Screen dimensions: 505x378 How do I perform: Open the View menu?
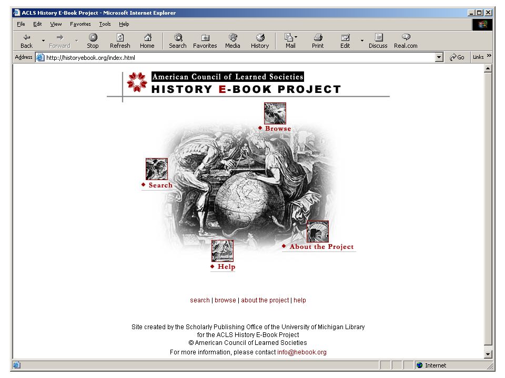[56, 24]
